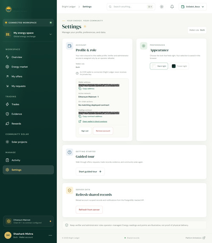Toggle the theme with the sun icon
Image resolution: width=212 pixels, height=243 pixels.
point(162,7)
